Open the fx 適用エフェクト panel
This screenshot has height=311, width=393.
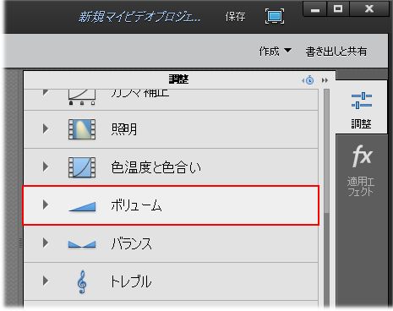tap(361, 170)
